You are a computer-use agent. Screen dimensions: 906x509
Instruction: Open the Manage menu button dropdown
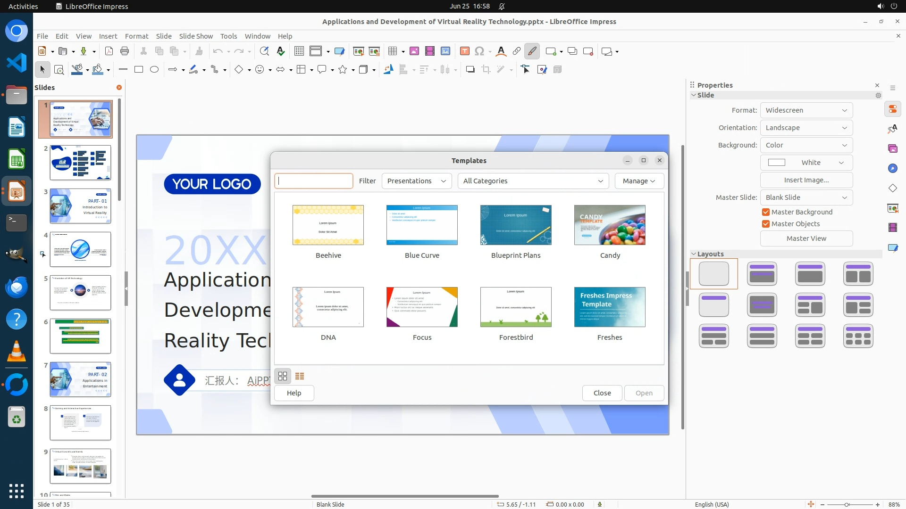(x=639, y=181)
